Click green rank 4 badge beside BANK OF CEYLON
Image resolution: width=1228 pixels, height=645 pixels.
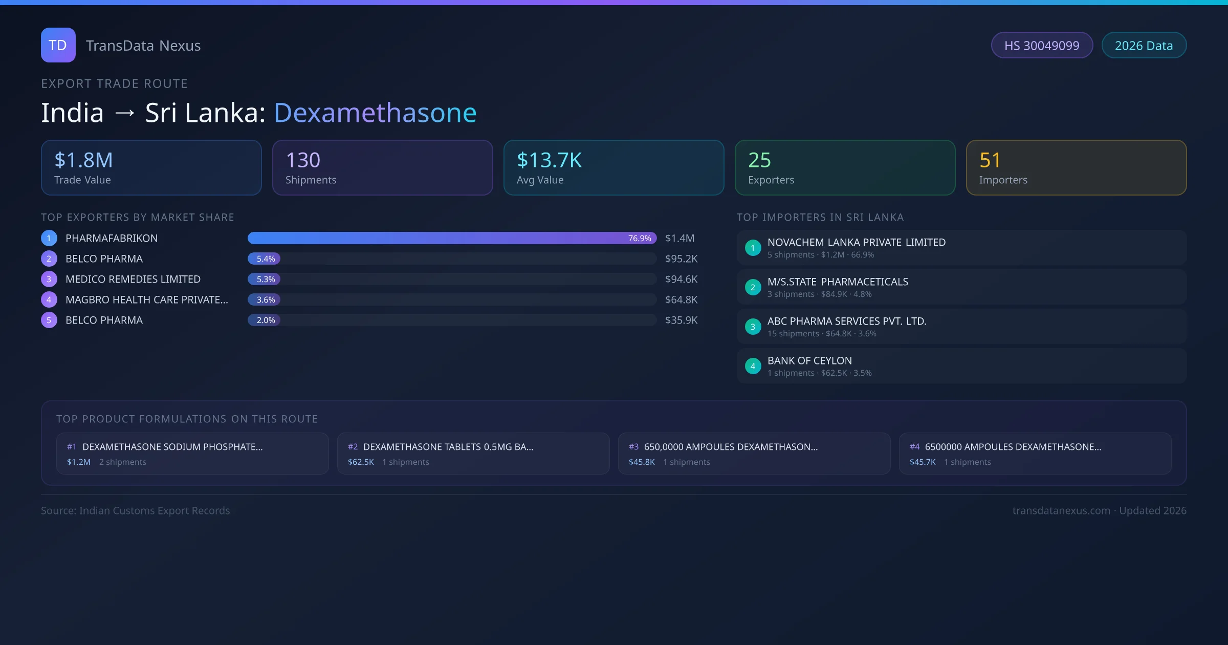(x=753, y=366)
